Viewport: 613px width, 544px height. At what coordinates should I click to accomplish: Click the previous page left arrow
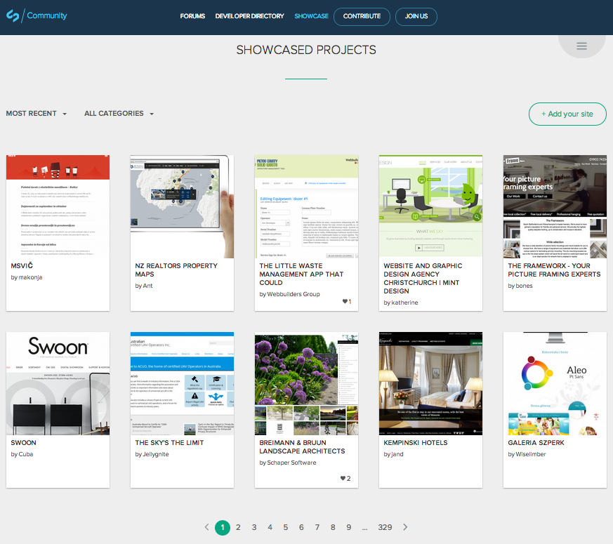[206, 527]
